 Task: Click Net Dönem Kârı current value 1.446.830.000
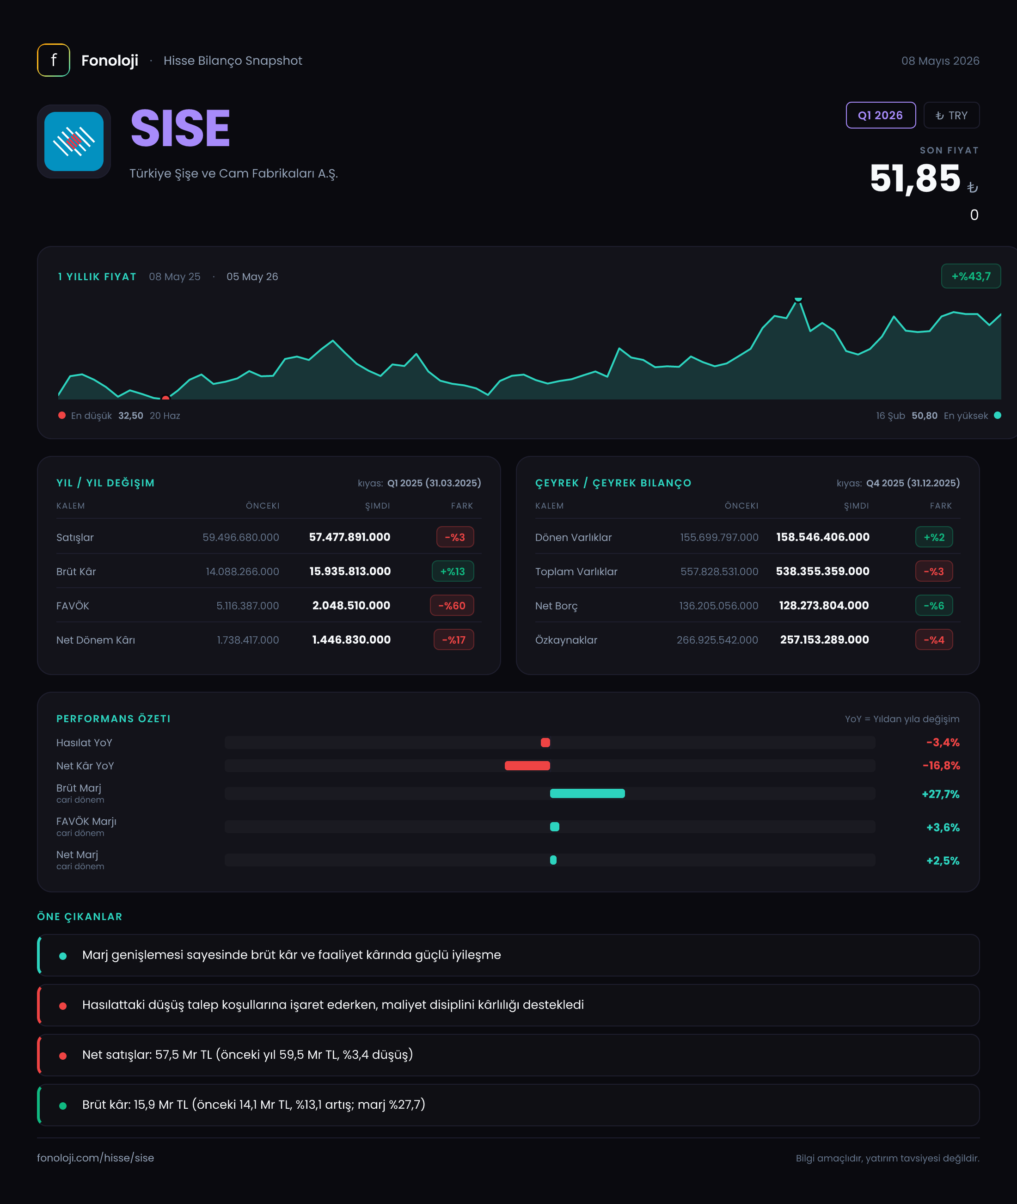click(351, 639)
